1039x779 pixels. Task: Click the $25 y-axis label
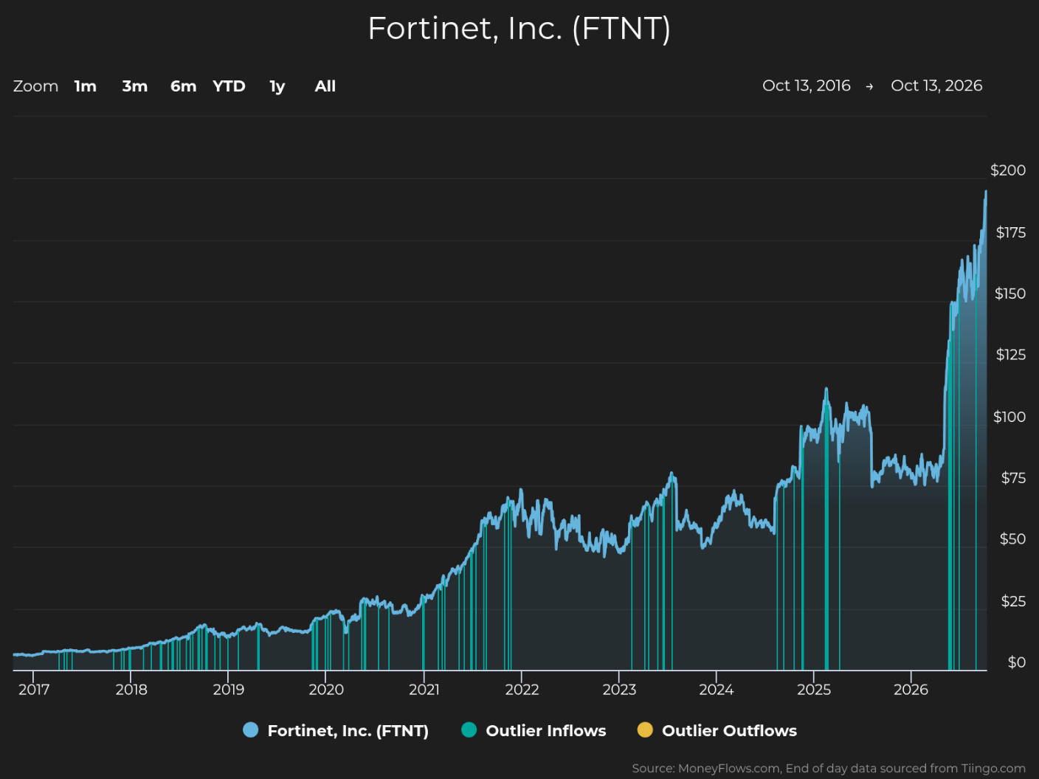(x=1013, y=601)
